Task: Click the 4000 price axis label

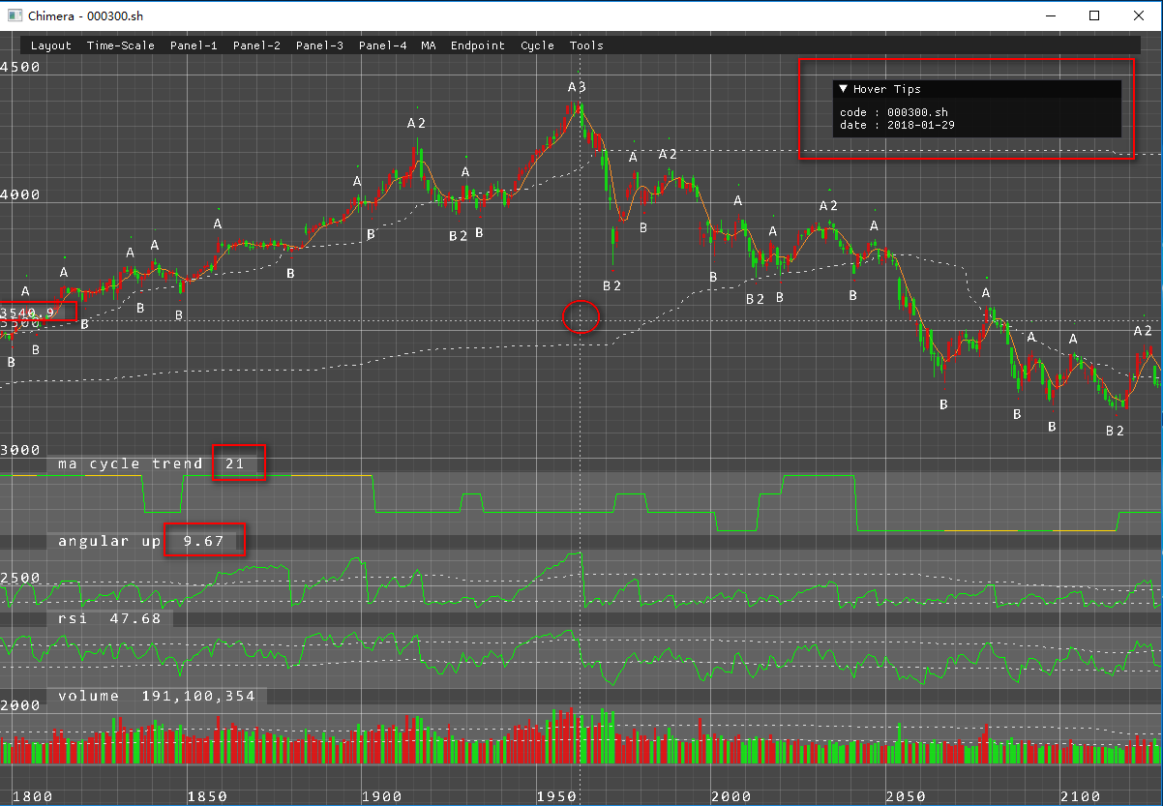Action: pyautogui.click(x=19, y=194)
